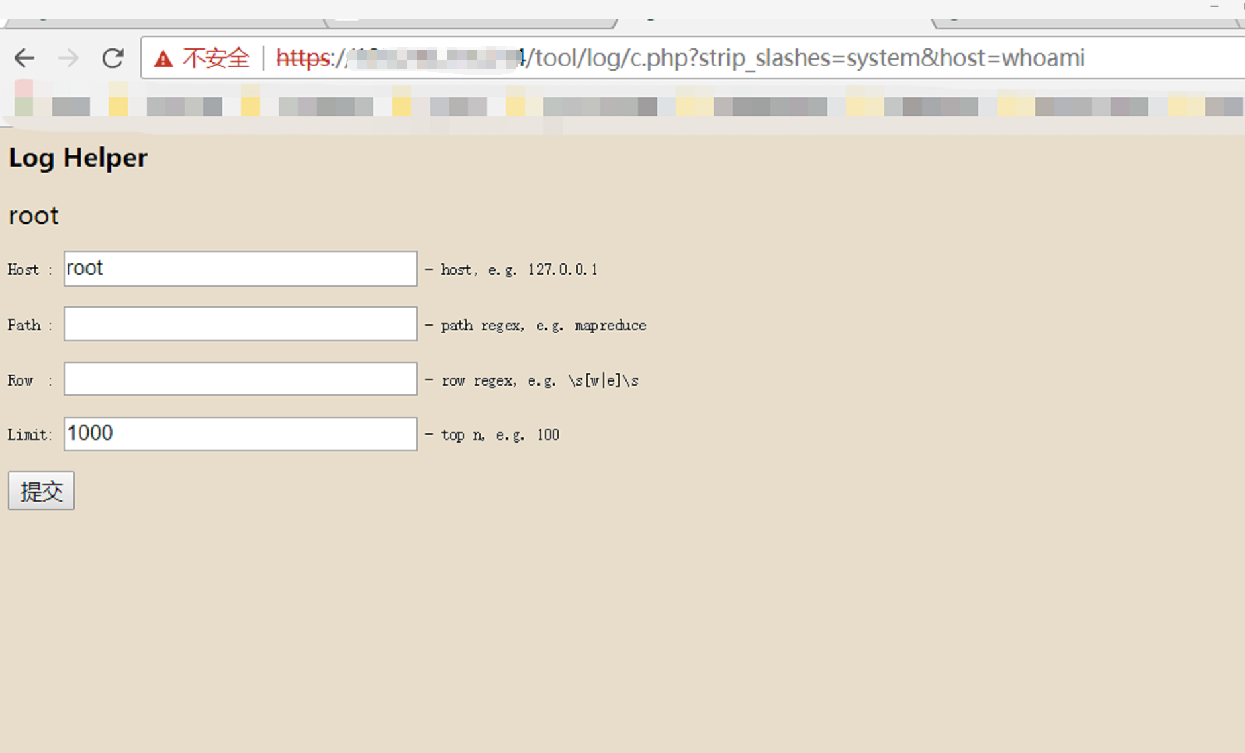Focus the empty Row regex input field
The image size is (1245, 753).
tap(240, 379)
